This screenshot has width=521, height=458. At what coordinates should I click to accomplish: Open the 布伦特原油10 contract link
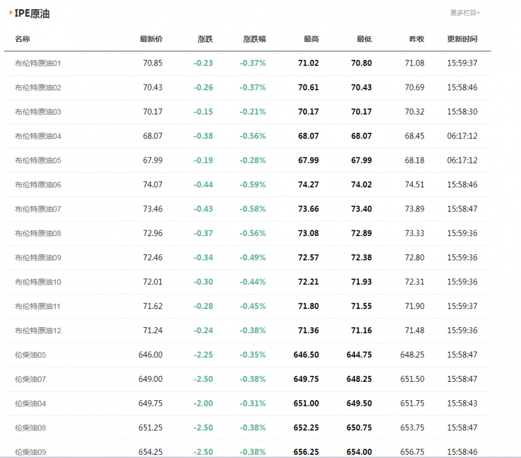[x=38, y=282]
